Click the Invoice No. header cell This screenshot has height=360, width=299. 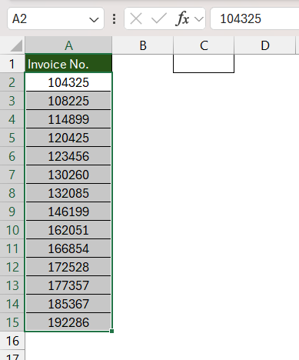[x=68, y=64]
